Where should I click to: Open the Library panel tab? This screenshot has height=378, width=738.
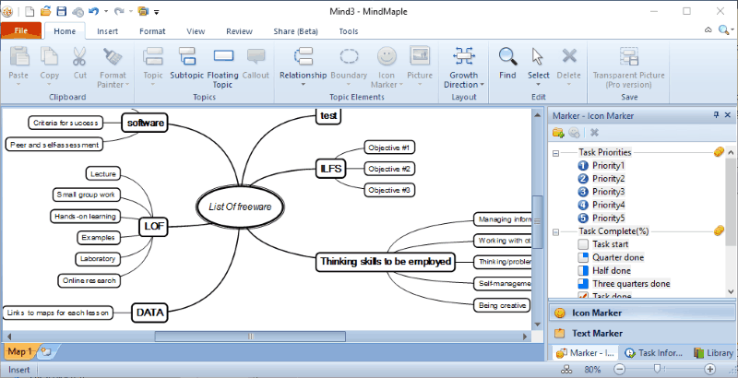click(713, 352)
